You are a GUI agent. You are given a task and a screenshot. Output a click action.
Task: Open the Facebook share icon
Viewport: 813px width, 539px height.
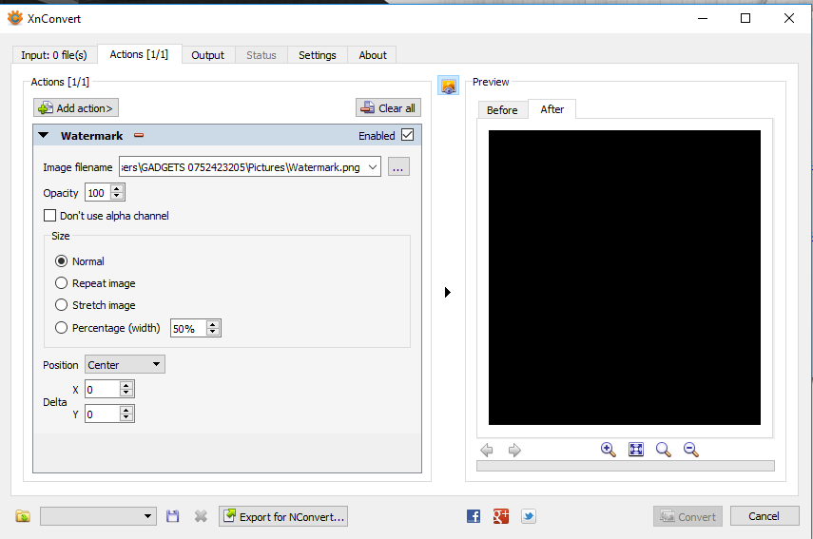pyautogui.click(x=474, y=516)
